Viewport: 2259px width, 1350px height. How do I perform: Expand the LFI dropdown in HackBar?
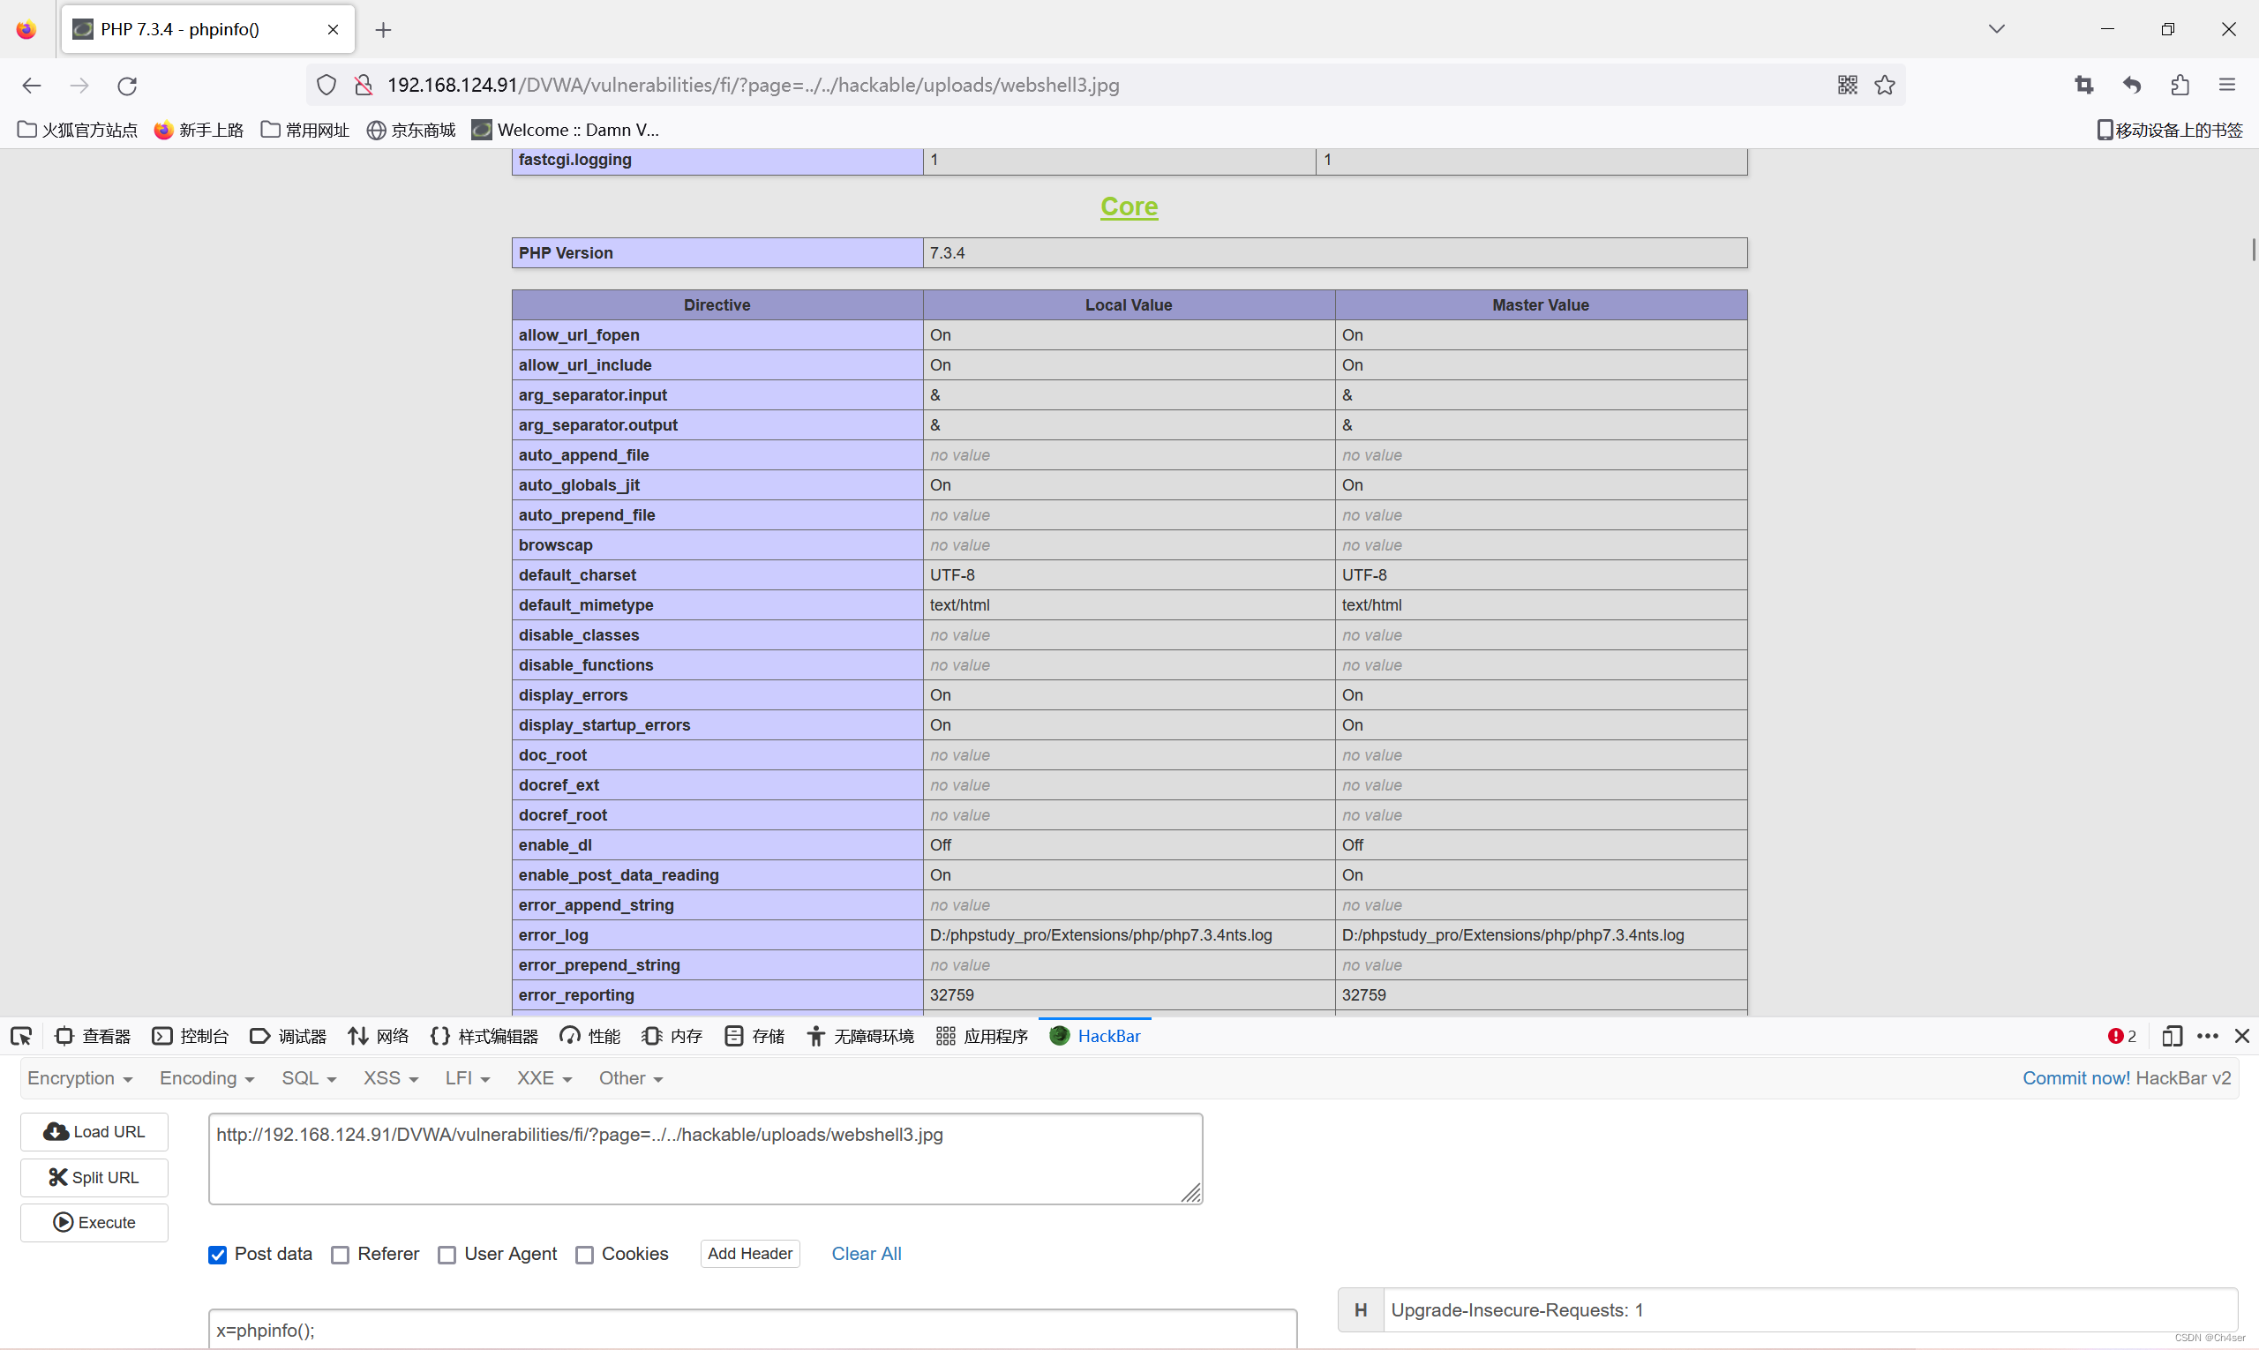point(468,1078)
